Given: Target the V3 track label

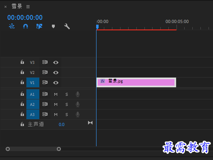Looking at the screenshot, I should pyautogui.click(x=32, y=63).
